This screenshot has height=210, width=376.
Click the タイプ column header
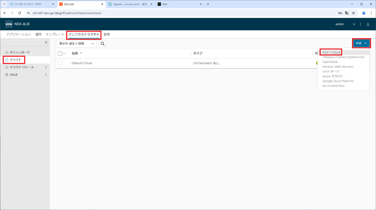click(x=198, y=54)
